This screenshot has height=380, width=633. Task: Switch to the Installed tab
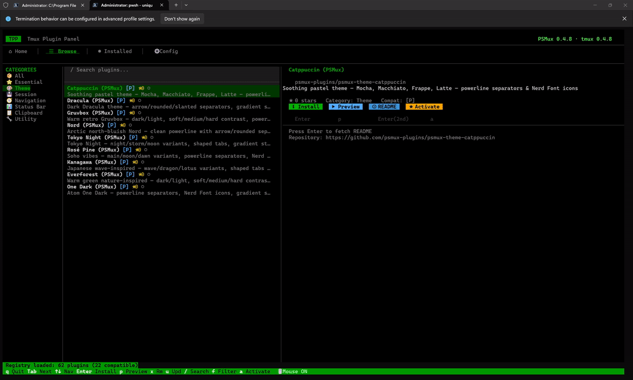click(x=114, y=51)
